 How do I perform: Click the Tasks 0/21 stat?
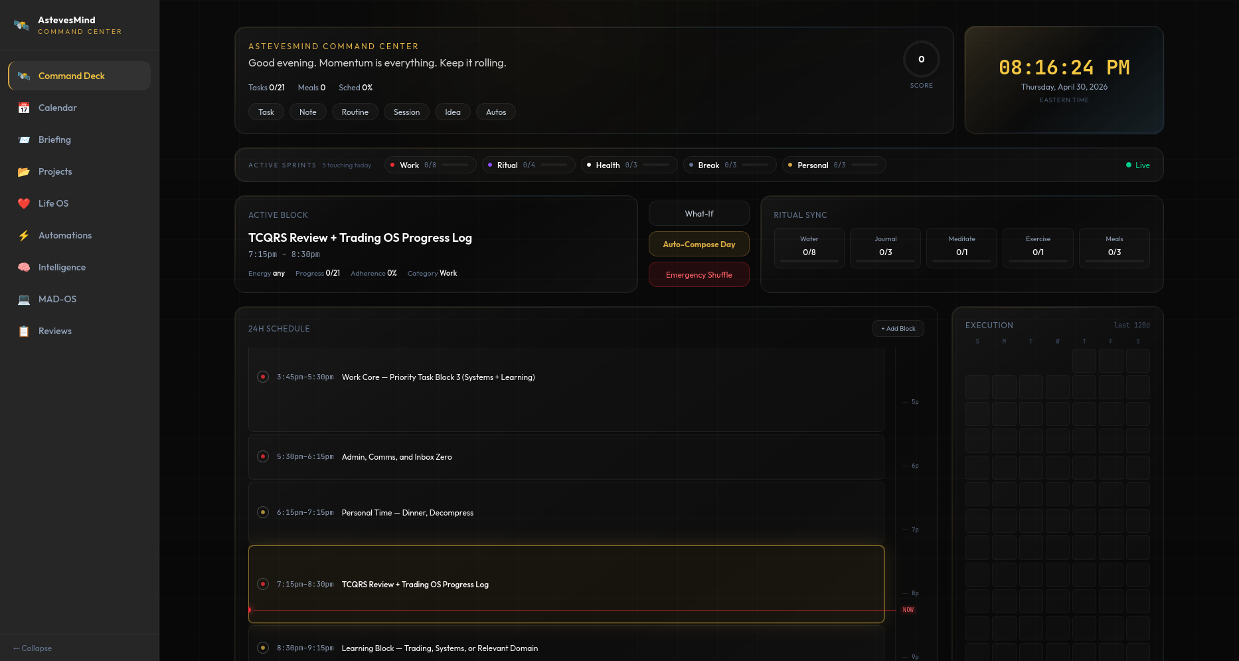(266, 88)
